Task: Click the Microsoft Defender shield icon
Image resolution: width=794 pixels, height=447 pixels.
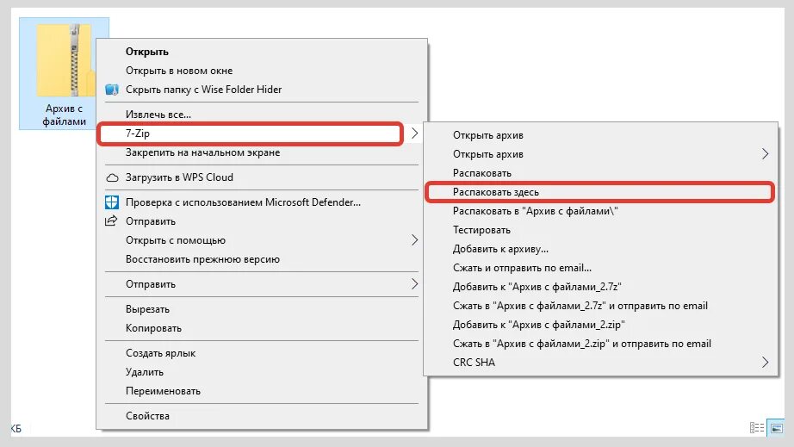Action: 112,202
